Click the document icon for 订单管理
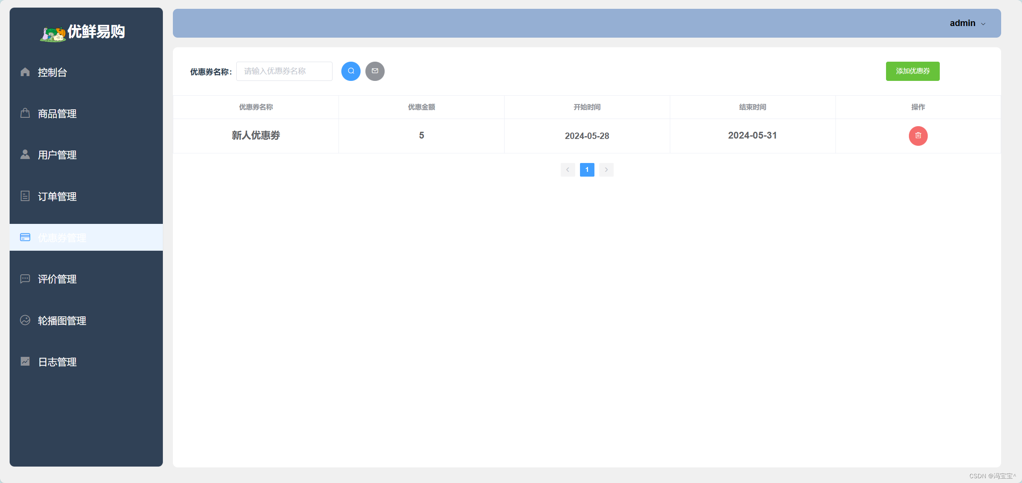1022x483 pixels. [x=25, y=196]
